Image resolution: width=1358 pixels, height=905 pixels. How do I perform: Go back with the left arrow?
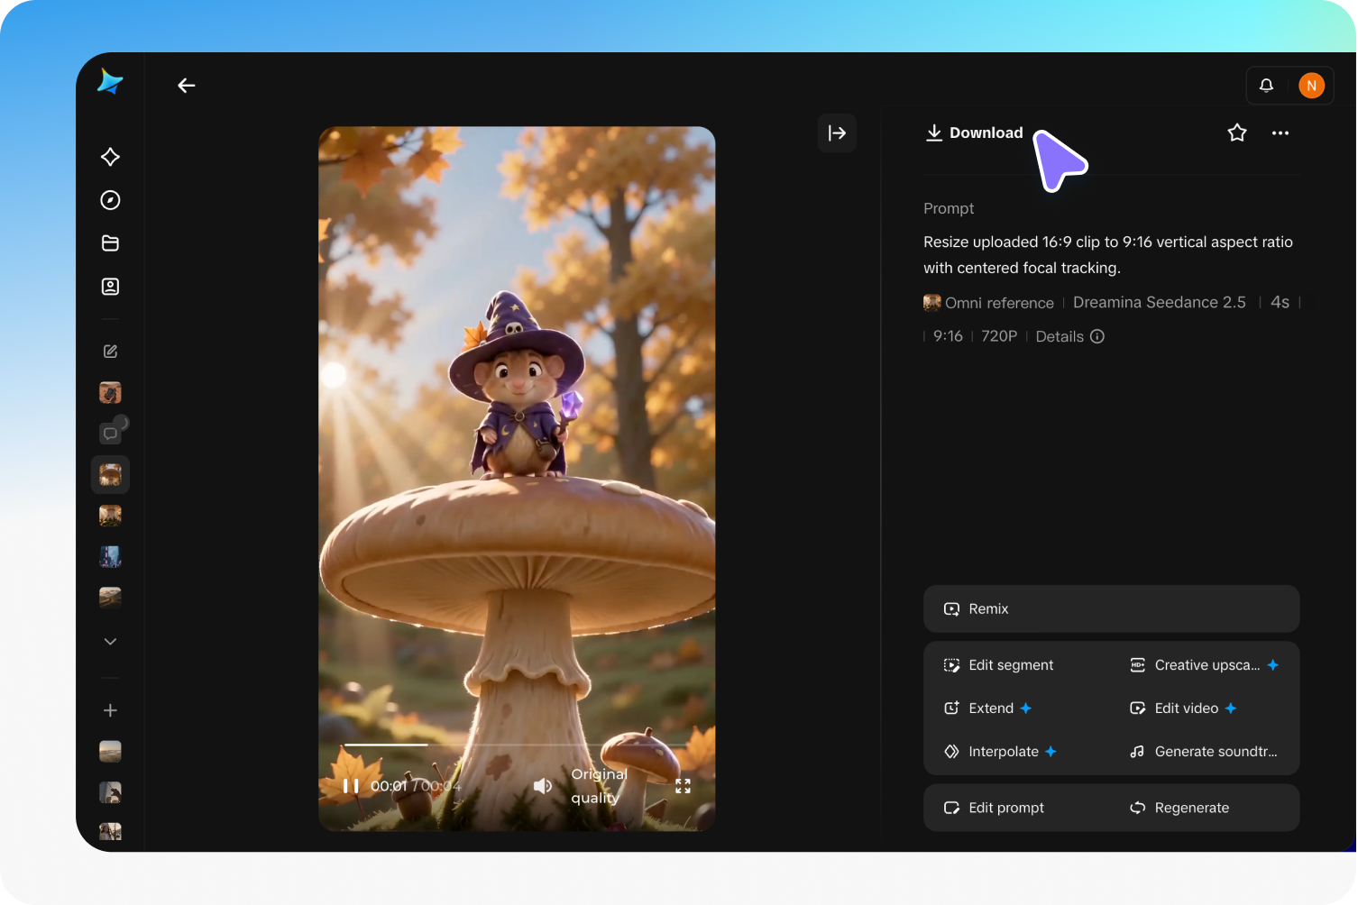tap(187, 86)
